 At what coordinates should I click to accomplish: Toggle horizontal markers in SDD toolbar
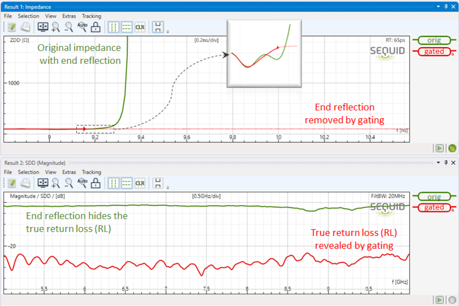click(x=127, y=183)
